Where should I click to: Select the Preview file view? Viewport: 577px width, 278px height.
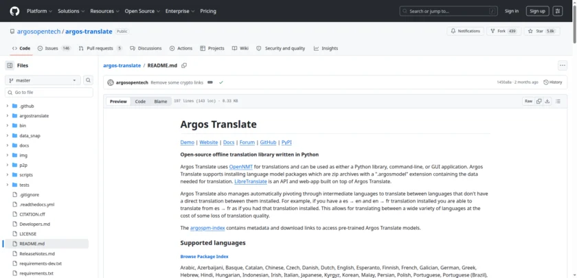tap(118, 101)
